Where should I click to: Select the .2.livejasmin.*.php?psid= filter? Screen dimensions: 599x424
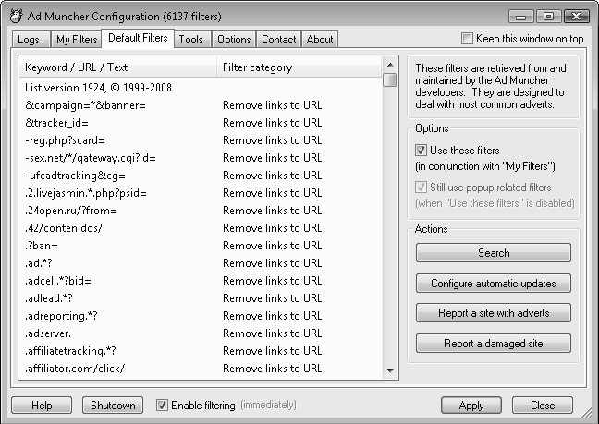tap(201, 193)
